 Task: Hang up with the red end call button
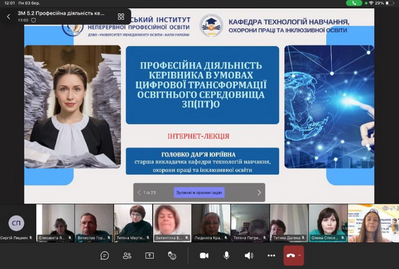[290, 255]
